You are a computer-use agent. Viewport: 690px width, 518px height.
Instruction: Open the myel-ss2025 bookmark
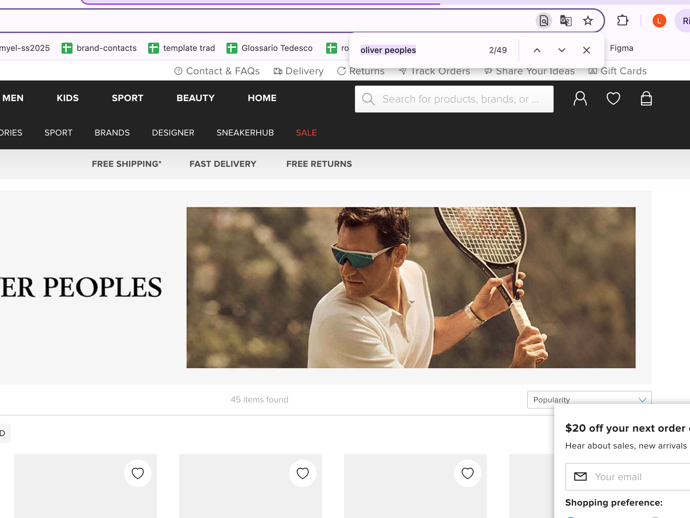pos(25,48)
